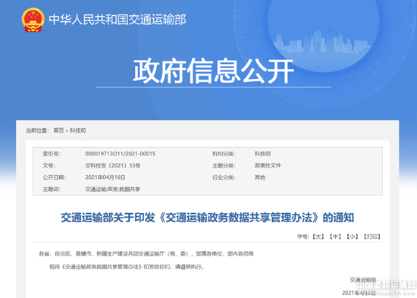Set font size to 中
The image size is (417, 298).
(x=336, y=237)
